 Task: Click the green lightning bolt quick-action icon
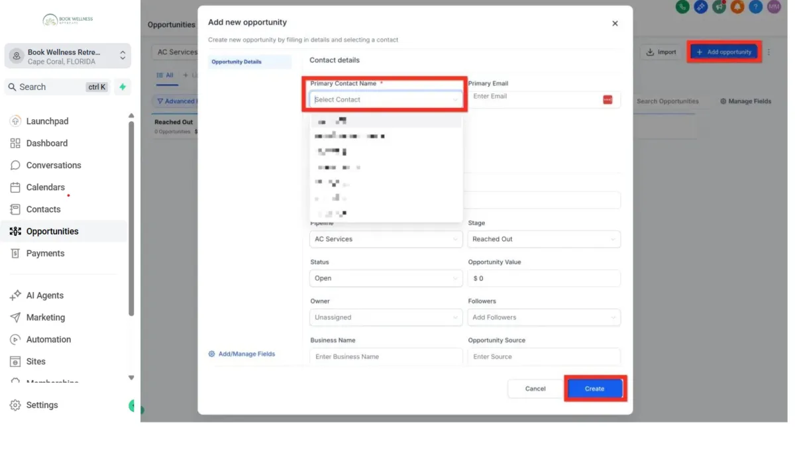click(x=123, y=87)
